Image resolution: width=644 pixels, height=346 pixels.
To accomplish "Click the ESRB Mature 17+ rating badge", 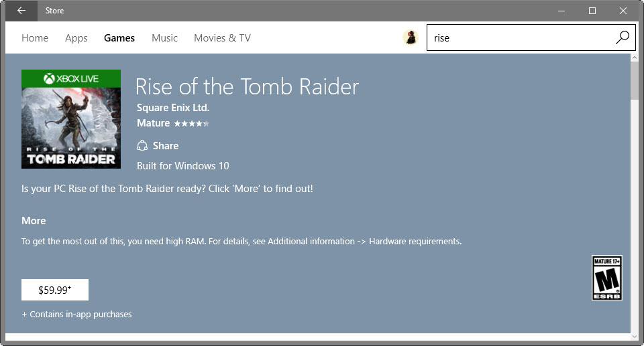I will pyautogui.click(x=606, y=278).
